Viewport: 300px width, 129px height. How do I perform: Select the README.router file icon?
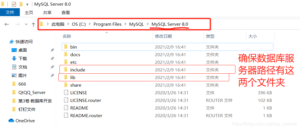pos(66,115)
